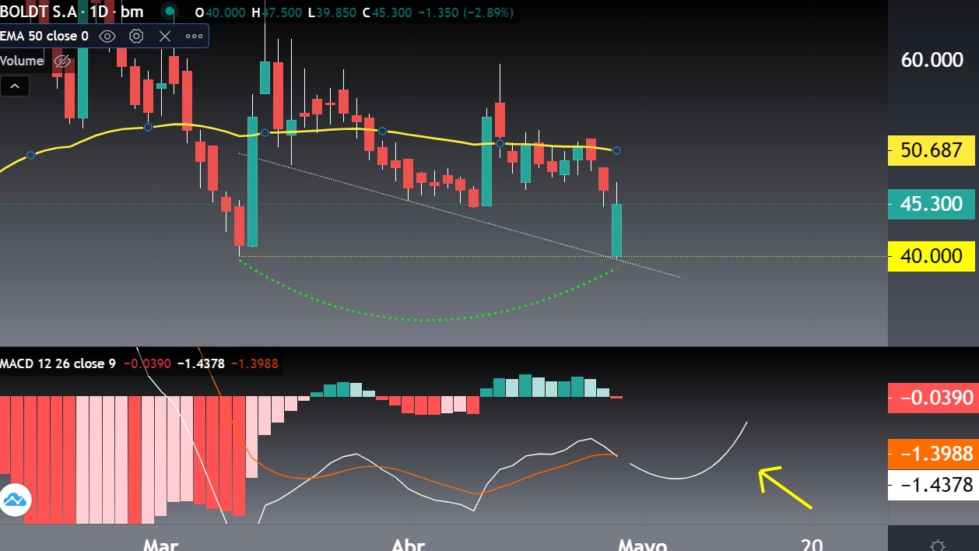Click the yellow 40.000 horizontal line label
979x551 pixels.
[932, 256]
